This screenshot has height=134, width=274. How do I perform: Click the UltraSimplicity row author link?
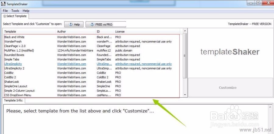[72, 64]
